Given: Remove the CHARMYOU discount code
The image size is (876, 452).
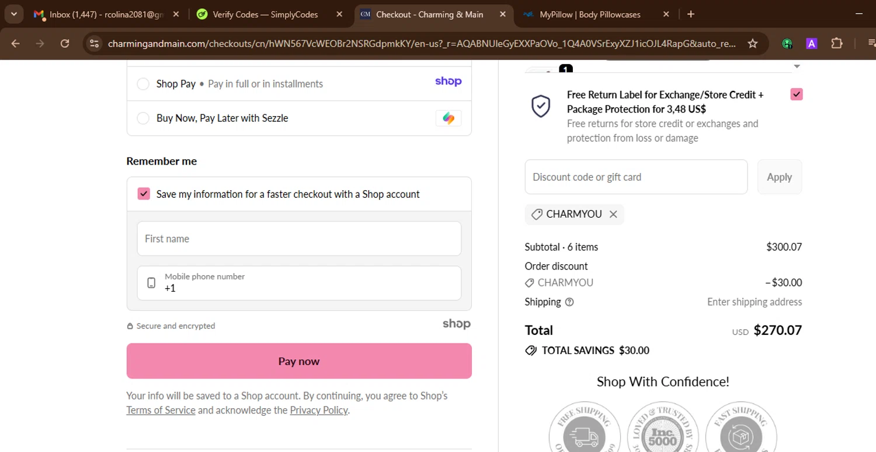Looking at the screenshot, I should 613,214.
